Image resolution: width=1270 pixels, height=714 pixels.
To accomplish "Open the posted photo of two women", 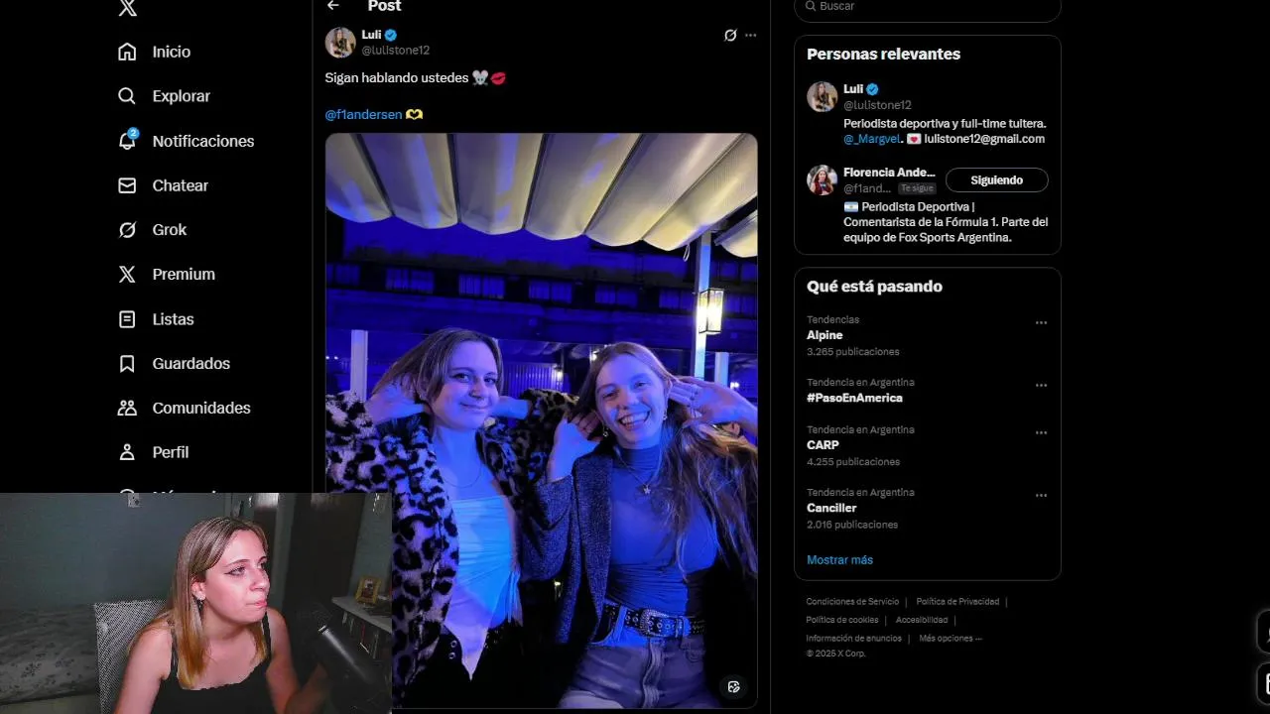I will pyautogui.click(x=541, y=420).
